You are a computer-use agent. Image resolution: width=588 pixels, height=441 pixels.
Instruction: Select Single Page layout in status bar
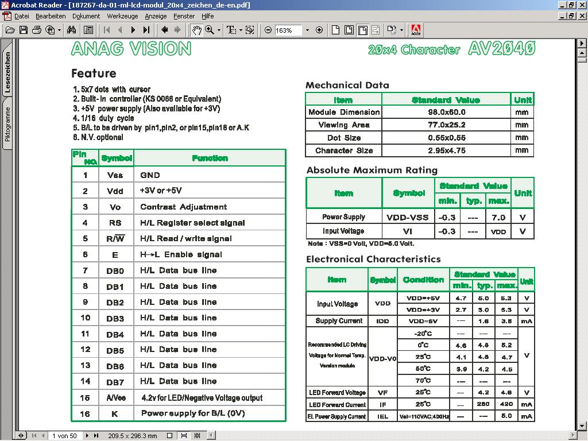pos(169,435)
